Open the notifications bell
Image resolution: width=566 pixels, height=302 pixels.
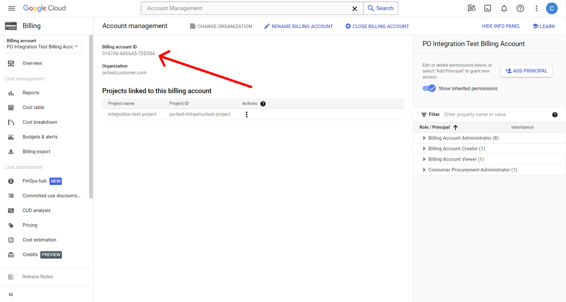pos(504,8)
